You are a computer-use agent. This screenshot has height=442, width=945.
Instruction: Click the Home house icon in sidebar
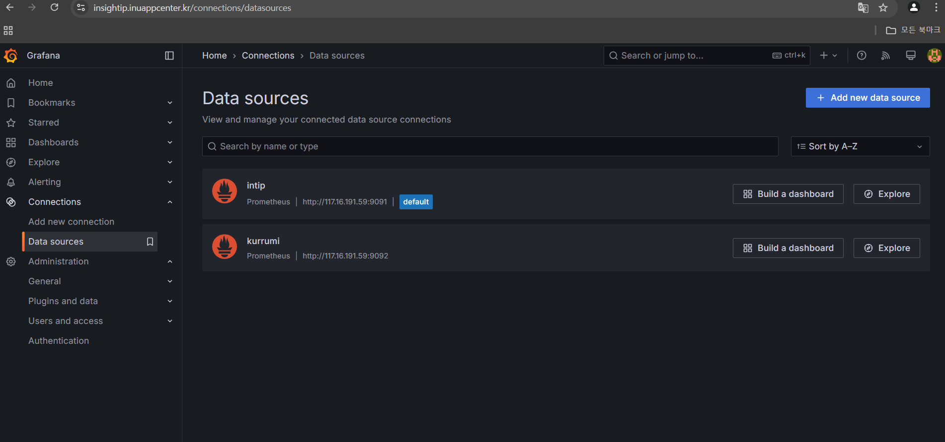point(11,83)
